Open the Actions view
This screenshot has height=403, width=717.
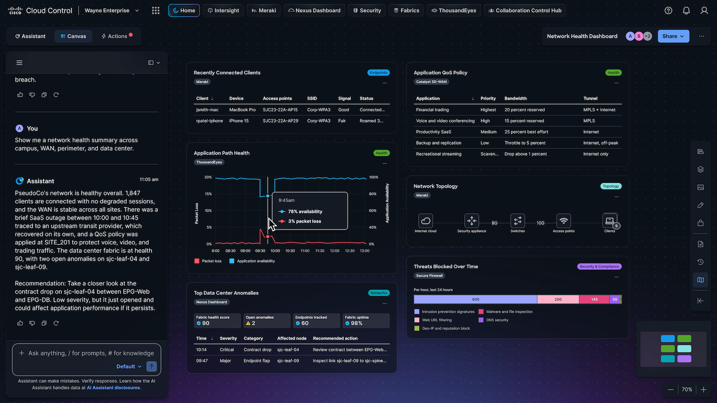pyautogui.click(x=116, y=36)
